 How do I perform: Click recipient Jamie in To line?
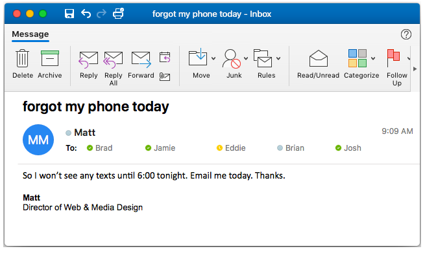coord(160,148)
